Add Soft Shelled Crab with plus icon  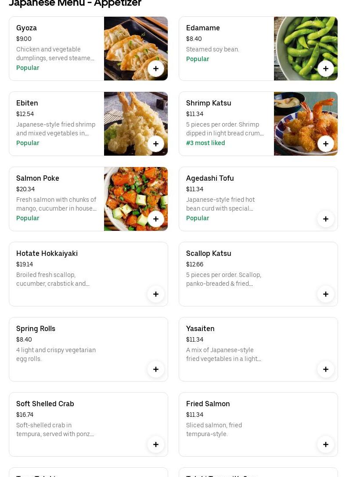point(156,444)
